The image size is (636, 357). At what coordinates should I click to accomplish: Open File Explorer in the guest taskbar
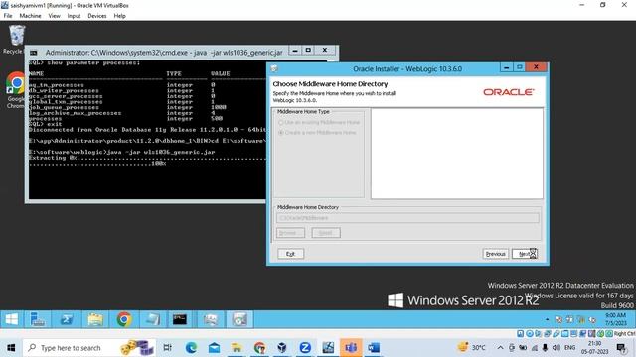(x=95, y=319)
